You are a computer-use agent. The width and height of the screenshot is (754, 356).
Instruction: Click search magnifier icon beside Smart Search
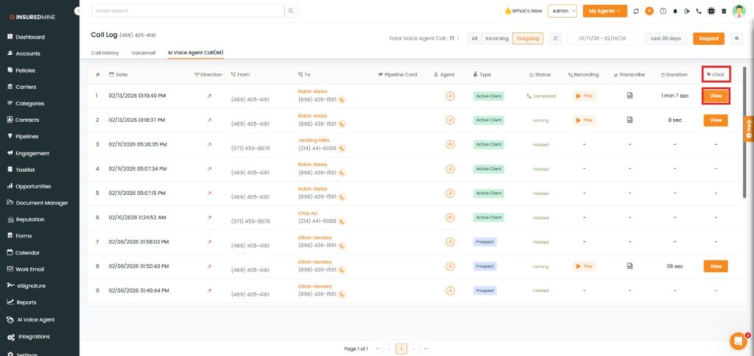[292, 11]
